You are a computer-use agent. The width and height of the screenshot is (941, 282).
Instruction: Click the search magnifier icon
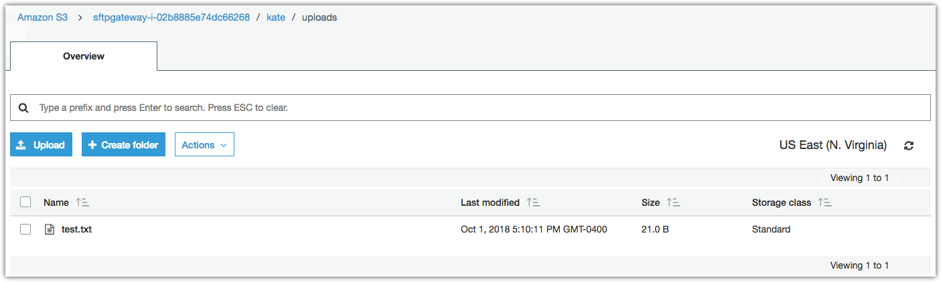click(23, 108)
